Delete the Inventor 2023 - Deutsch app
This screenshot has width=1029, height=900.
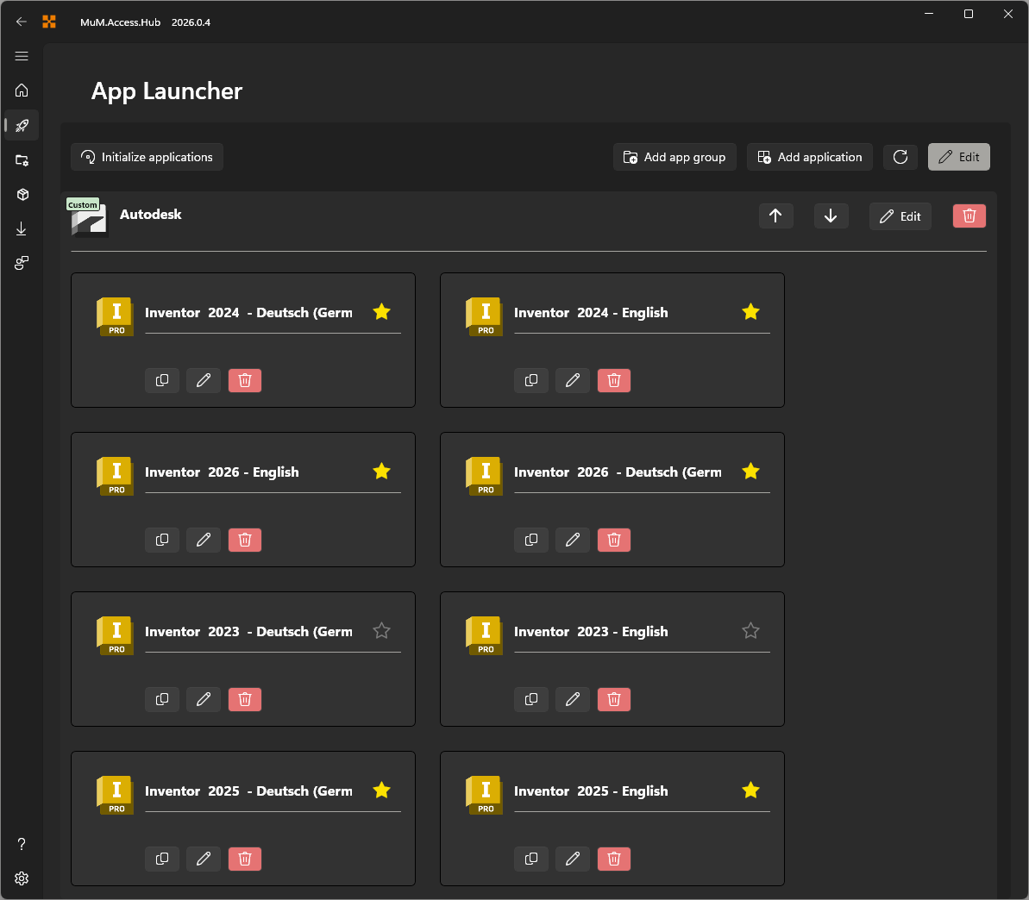[x=244, y=699]
